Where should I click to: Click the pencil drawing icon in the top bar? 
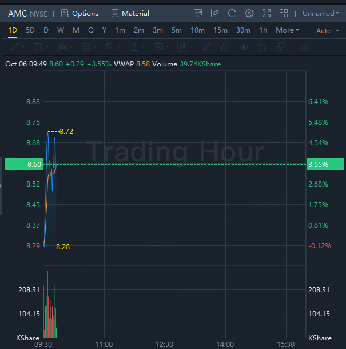[x=214, y=13]
